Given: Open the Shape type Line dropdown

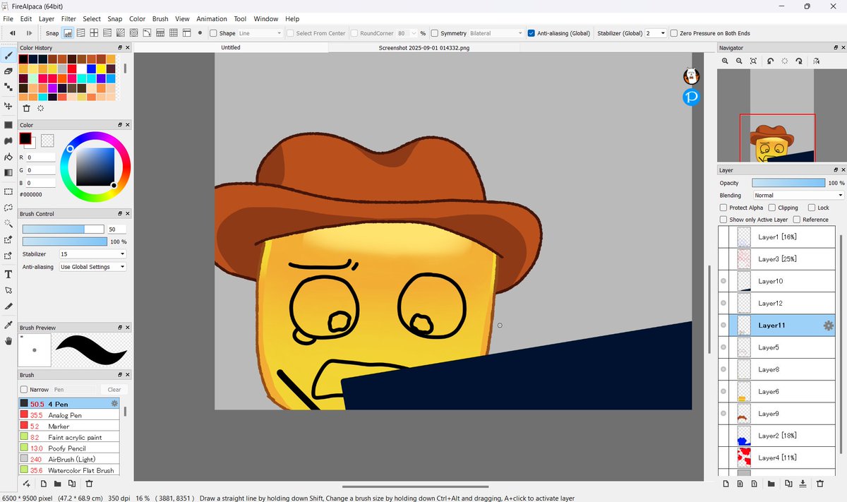Looking at the screenshot, I should 260,33.
